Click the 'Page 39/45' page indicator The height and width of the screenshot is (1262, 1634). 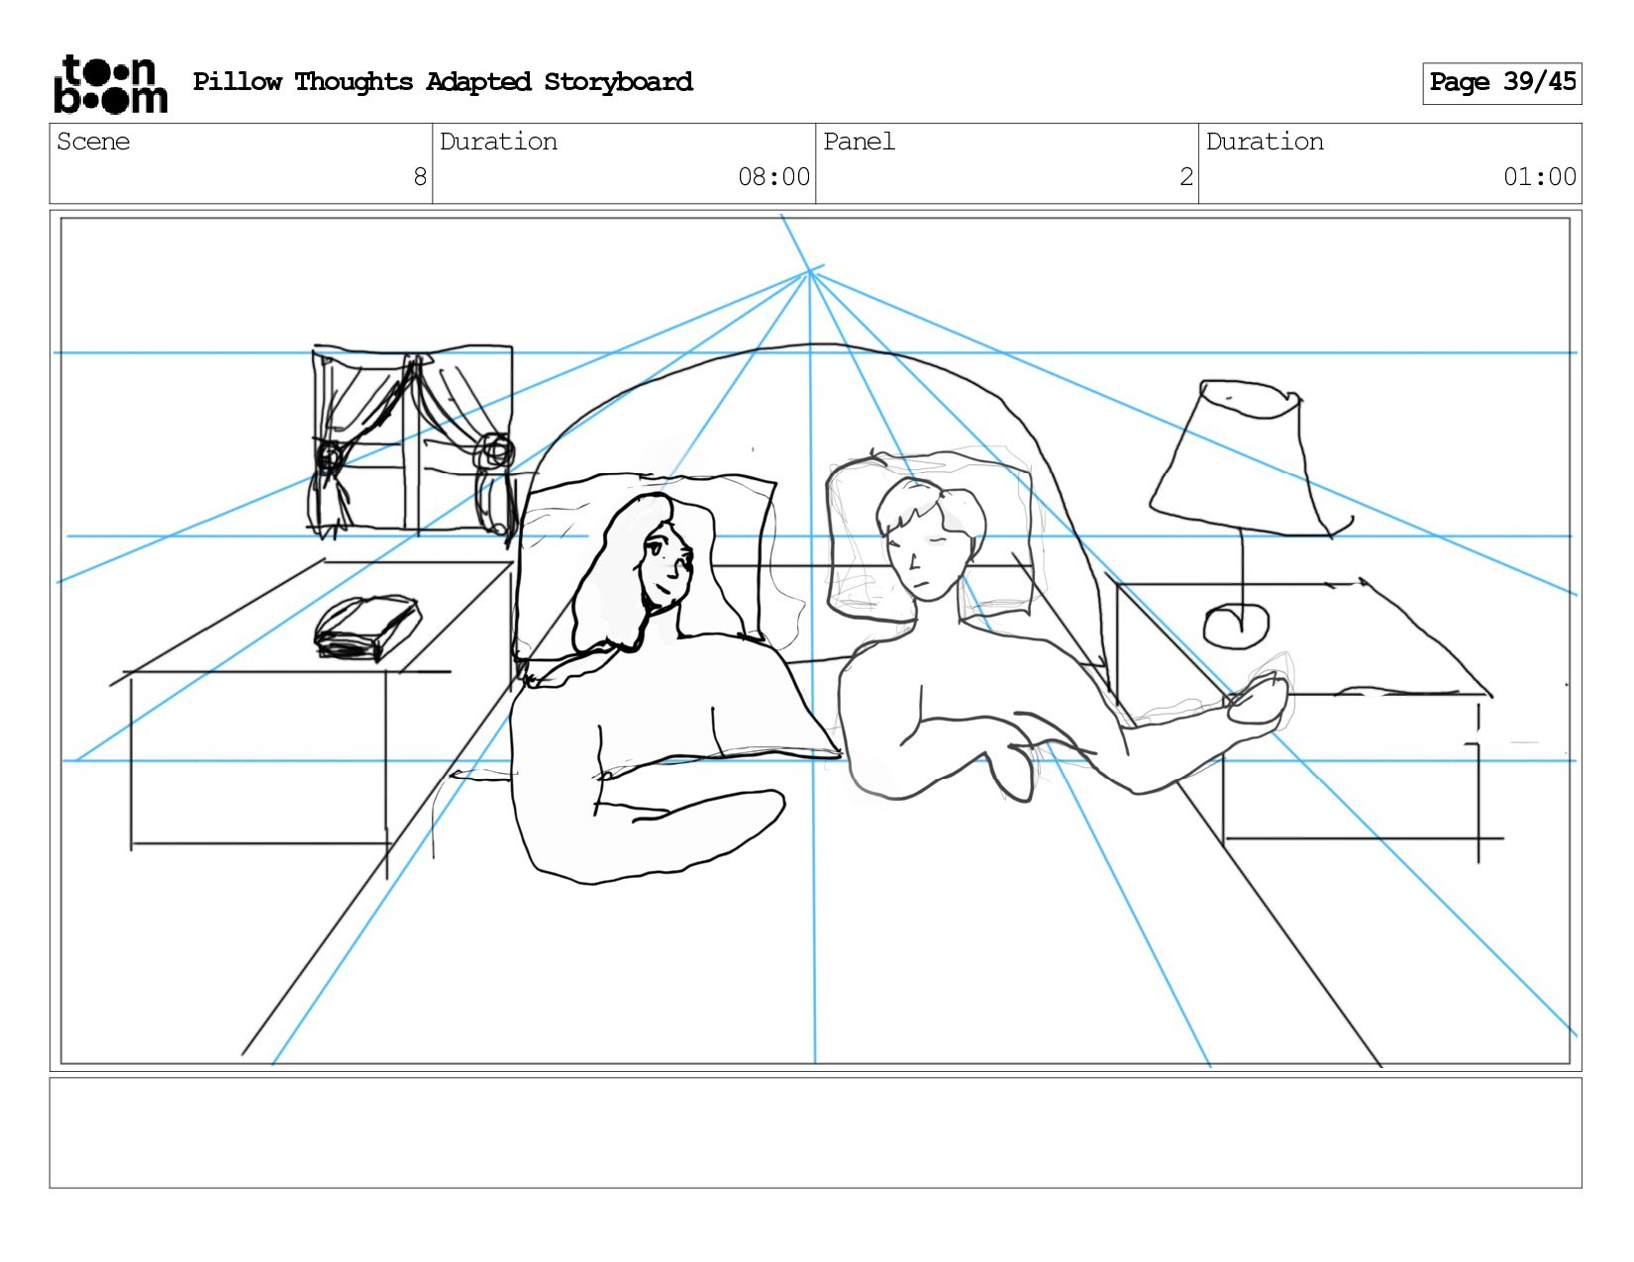[1502, 83]
